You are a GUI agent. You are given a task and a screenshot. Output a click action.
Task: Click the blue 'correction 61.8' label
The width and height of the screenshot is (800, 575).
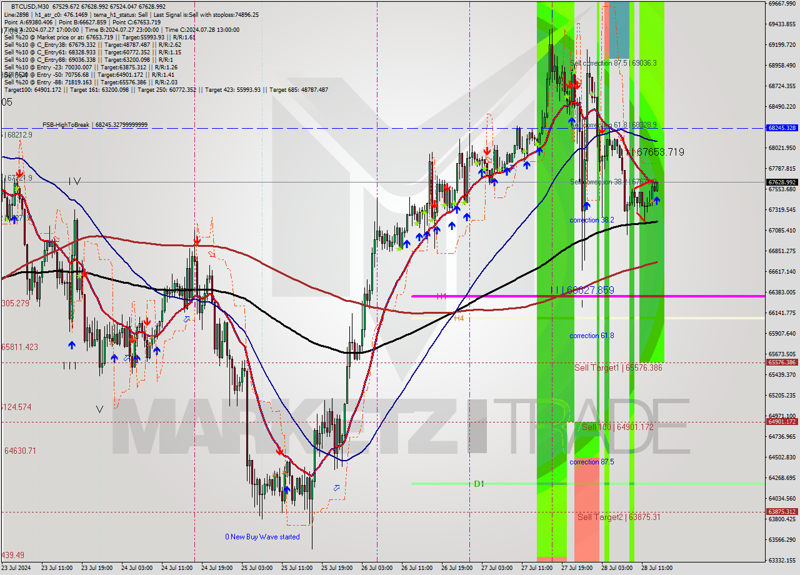[591, 336]
